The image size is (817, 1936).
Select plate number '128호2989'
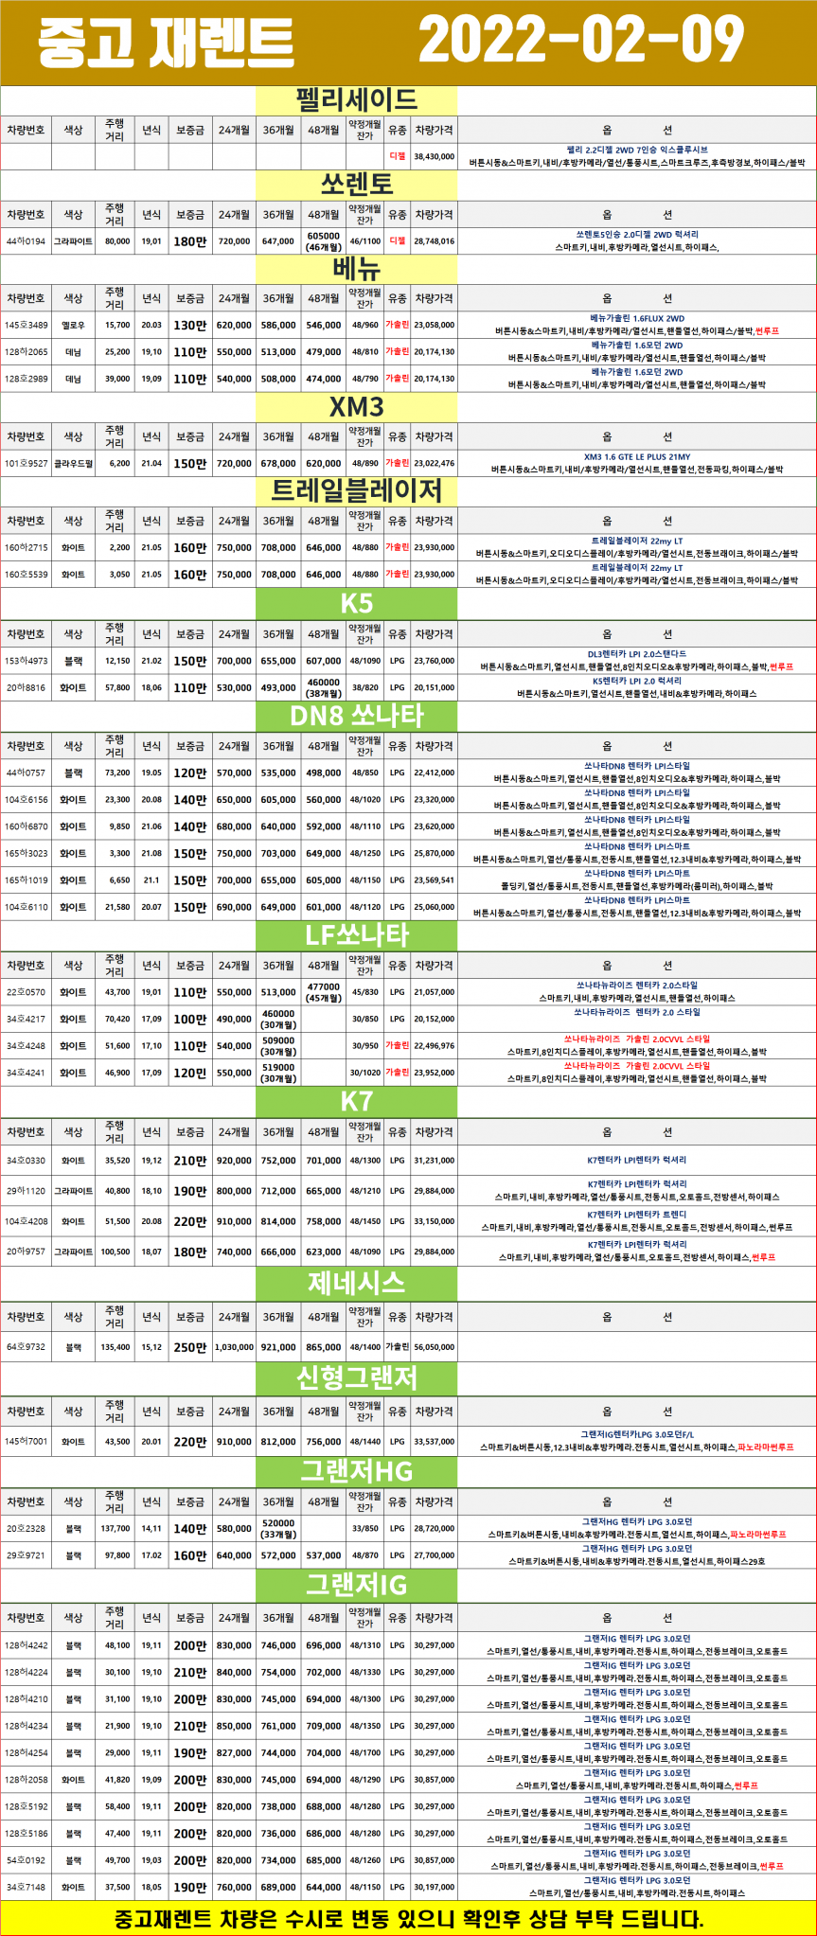click(x=26, y=379)
